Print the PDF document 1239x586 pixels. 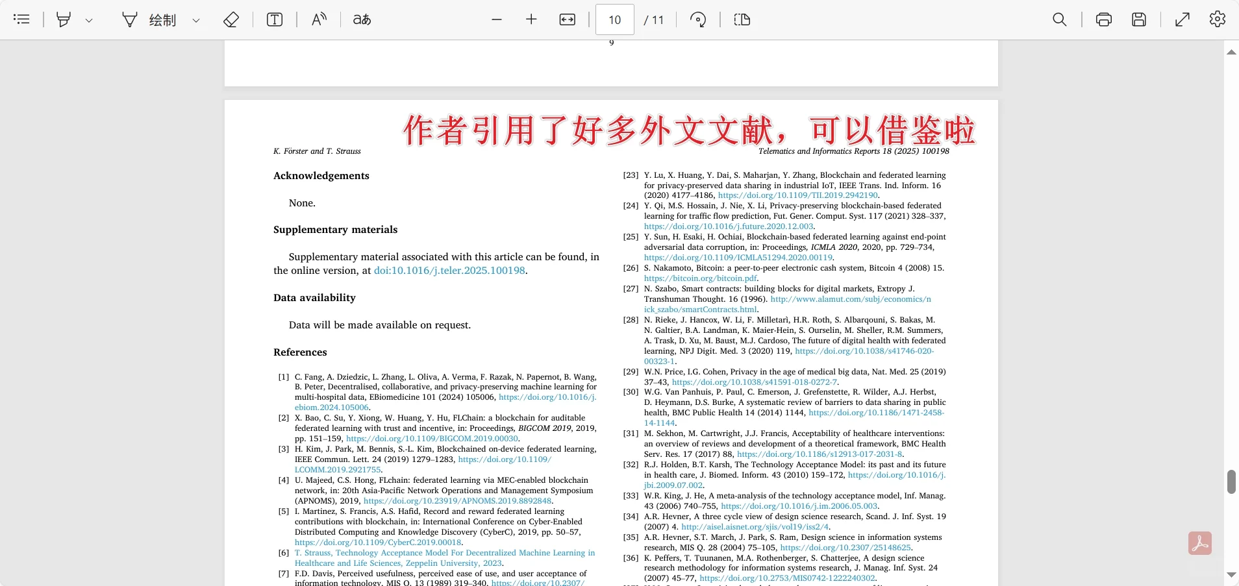point(1104,19)
